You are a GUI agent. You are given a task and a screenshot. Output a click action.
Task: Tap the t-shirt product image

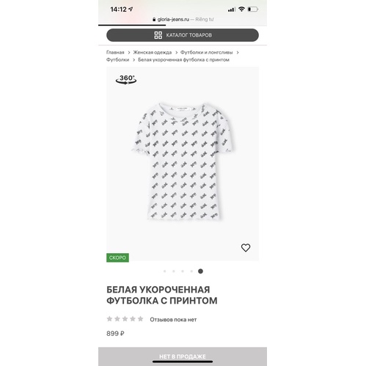pyautogui.click(x=183, y=161)
